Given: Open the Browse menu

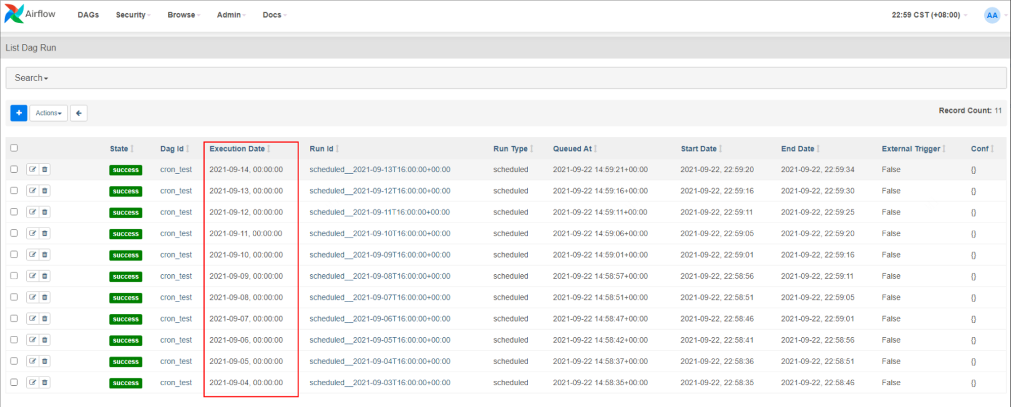Looking at the screenshot, I should point(184,15).
